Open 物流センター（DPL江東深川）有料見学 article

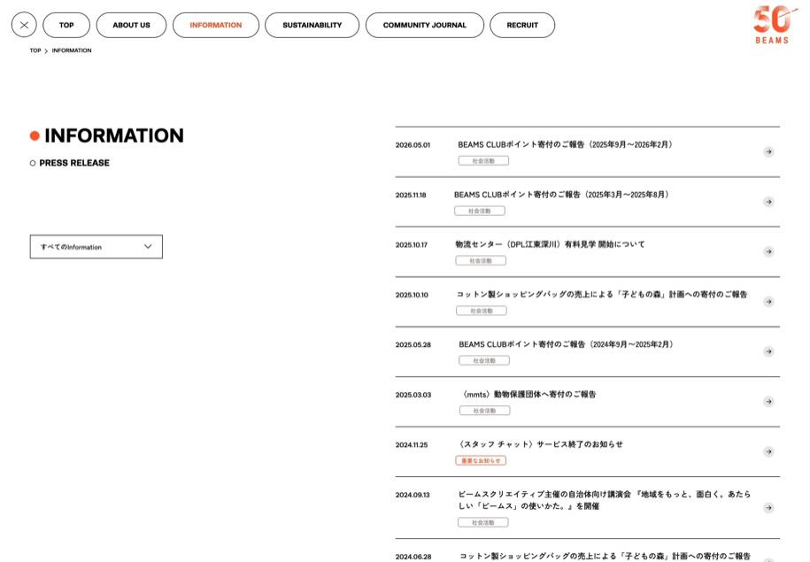(550, 244)
